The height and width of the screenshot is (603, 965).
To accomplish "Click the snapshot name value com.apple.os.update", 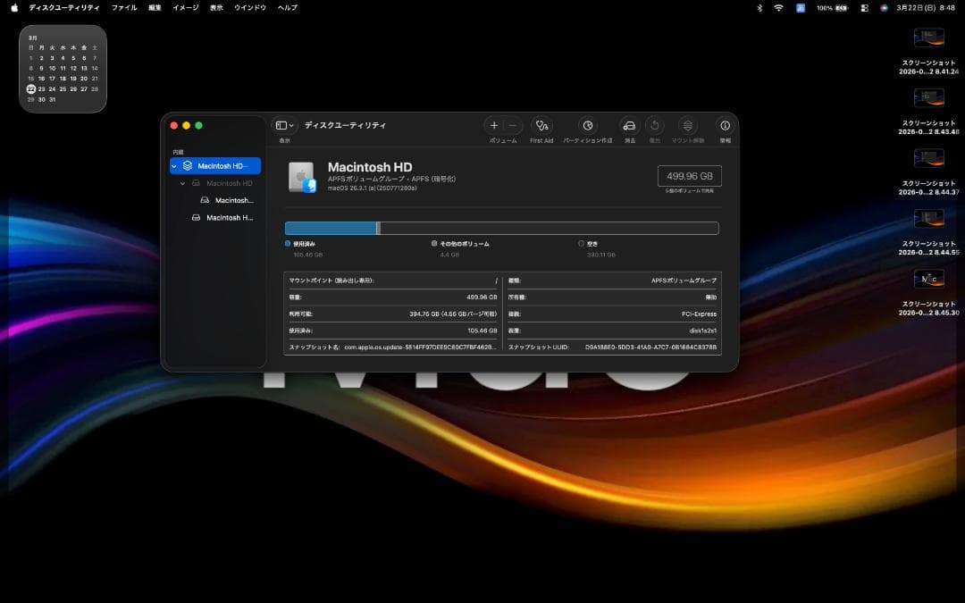I will [420, 348].
